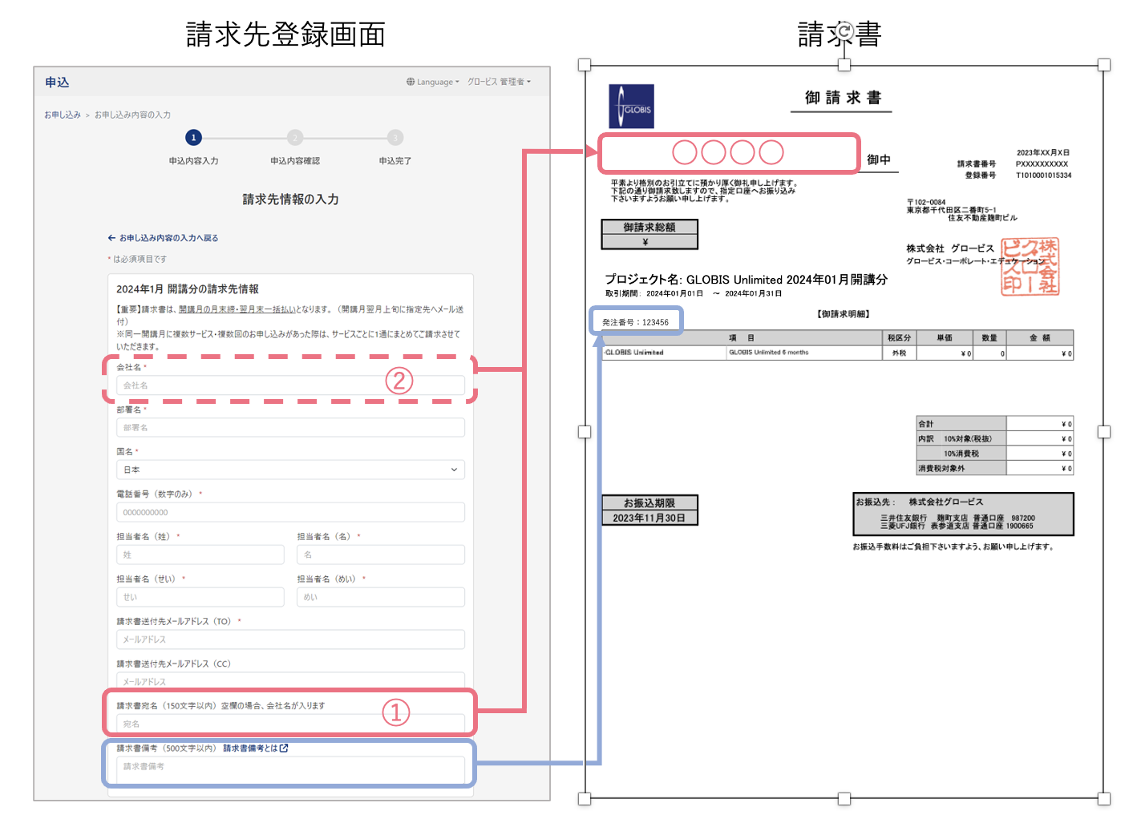Click the お振込先 bank details box
Screen dimensions: 1137x835
tap(964, 514)
